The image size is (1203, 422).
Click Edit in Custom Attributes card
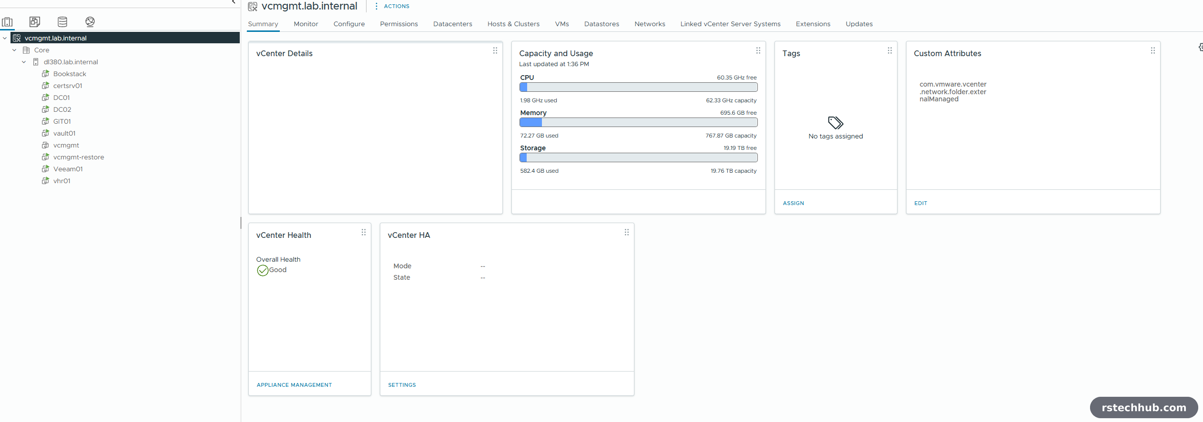921,203
